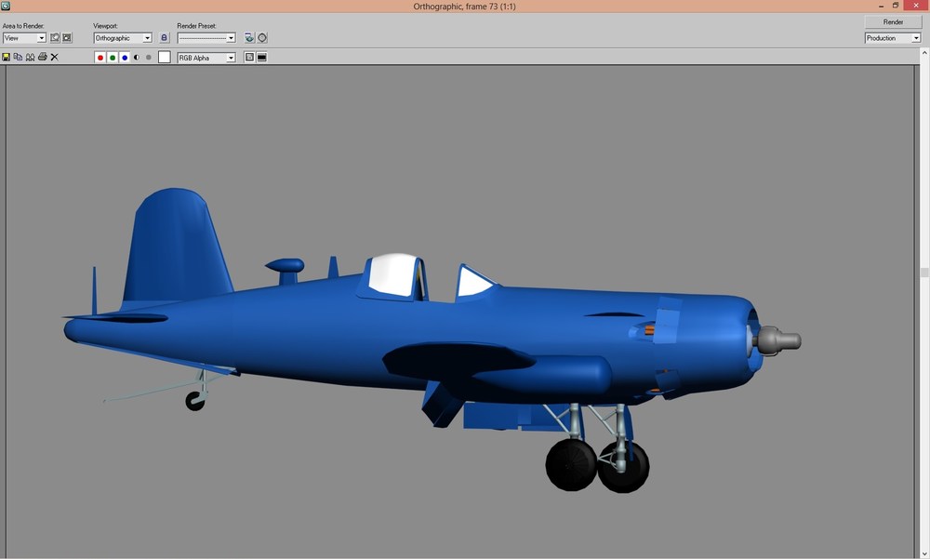The image size is (930, 559).
Task: Clear the render with the X icon
Action: click(55, 57)
